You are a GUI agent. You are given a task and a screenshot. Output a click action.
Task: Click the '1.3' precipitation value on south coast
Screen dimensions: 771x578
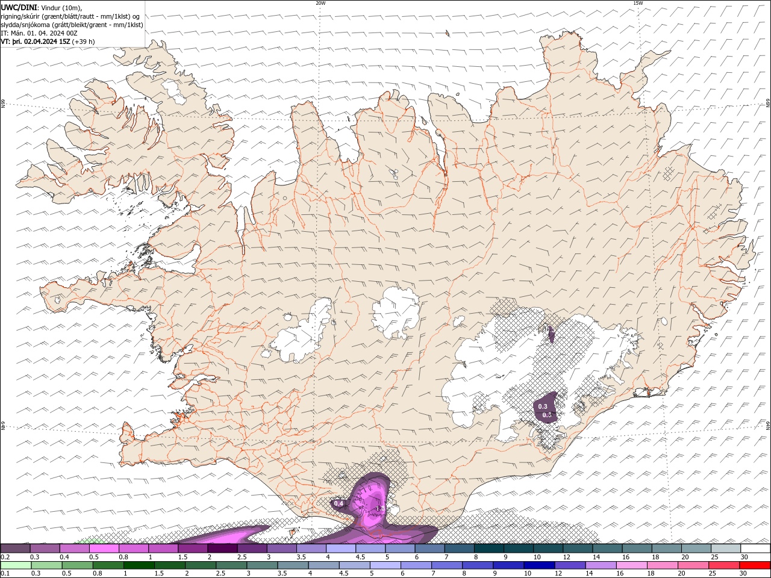[x=380, y=509]
